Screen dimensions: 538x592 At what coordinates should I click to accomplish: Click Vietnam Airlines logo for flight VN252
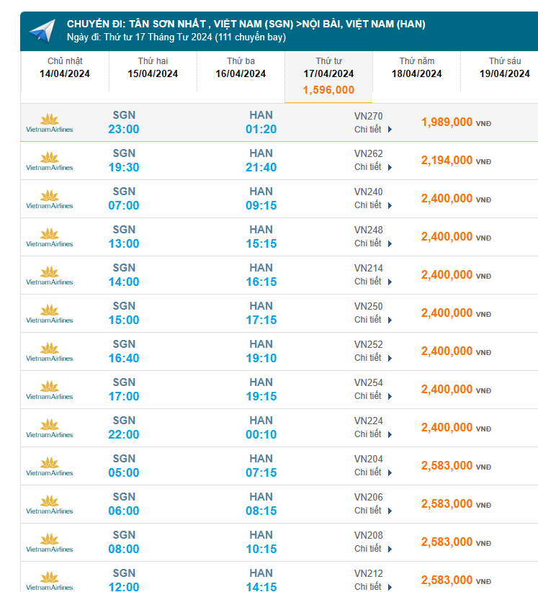click(x=49, y=352)
